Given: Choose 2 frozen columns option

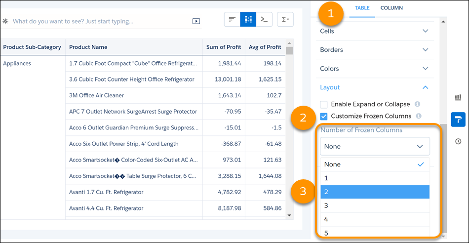Looking at the screenshot, I should 375,192.
